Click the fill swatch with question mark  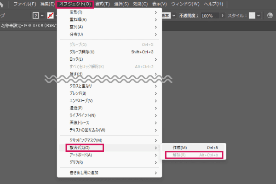coord(35,16)
